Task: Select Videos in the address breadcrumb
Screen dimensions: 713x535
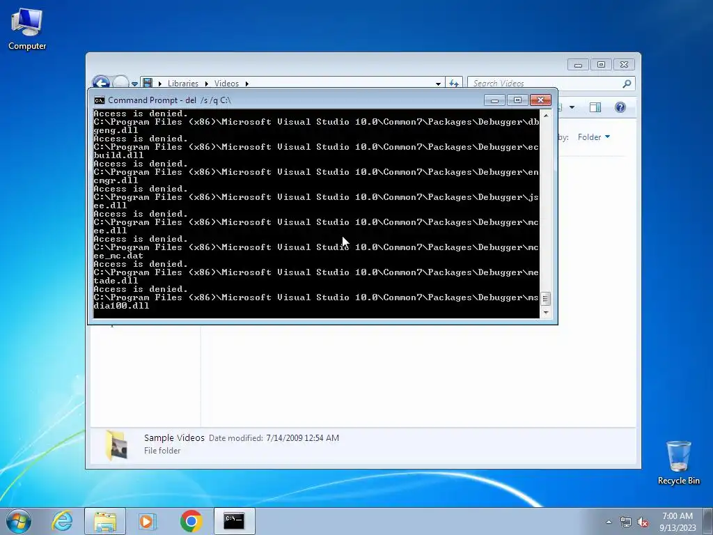Action: point(226,84)
